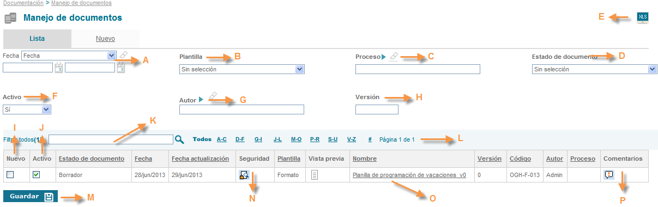Switch to the Nuevo tab

(105, 39)
